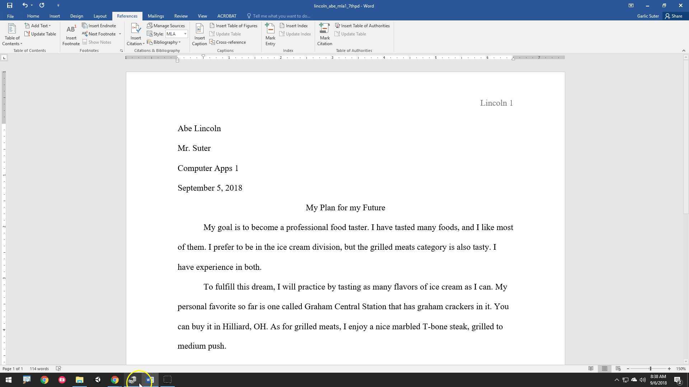
Task: Insert a footnote into the document
Action: click(71, 34)
